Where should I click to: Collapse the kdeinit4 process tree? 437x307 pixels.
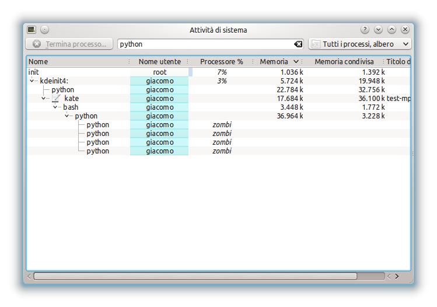[32, 81]
